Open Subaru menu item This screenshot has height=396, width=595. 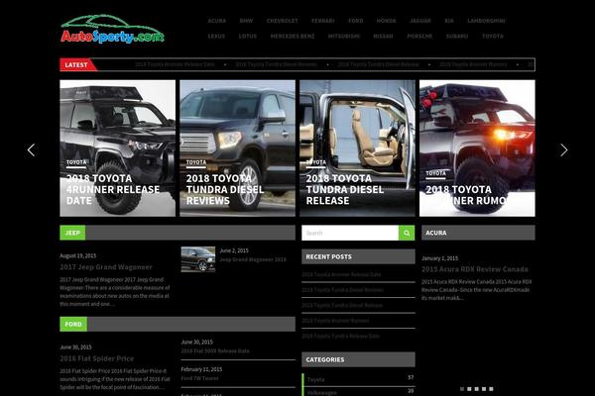(x=457, y=36)
